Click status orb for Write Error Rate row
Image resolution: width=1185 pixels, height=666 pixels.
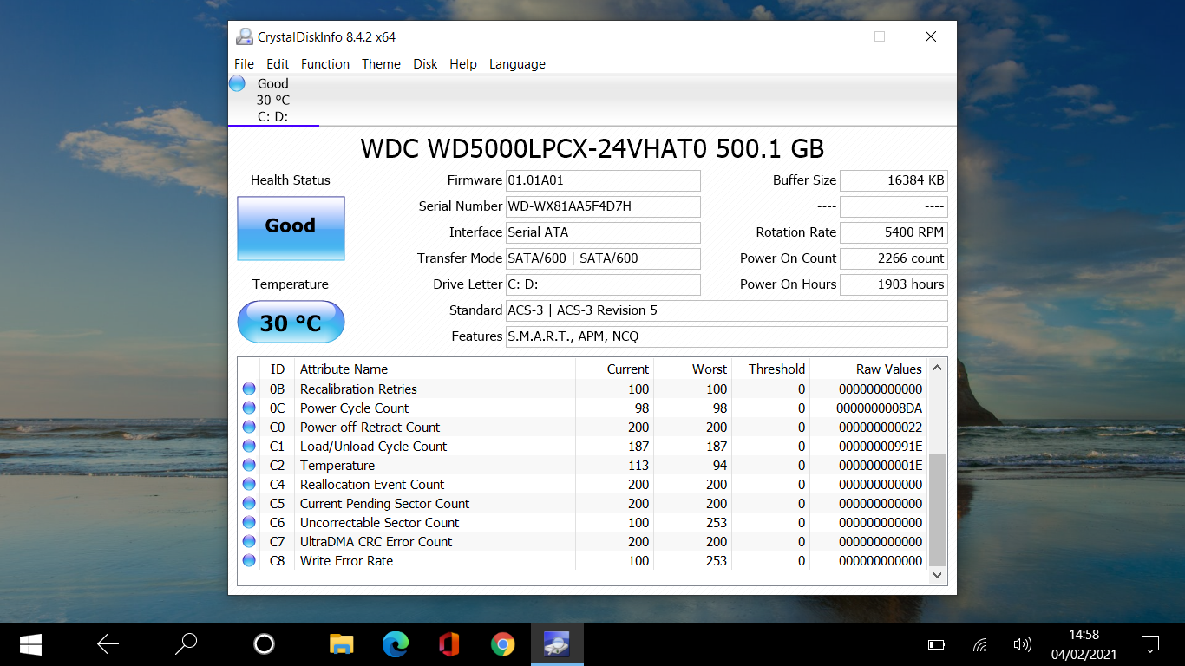[x=249, y=561]
